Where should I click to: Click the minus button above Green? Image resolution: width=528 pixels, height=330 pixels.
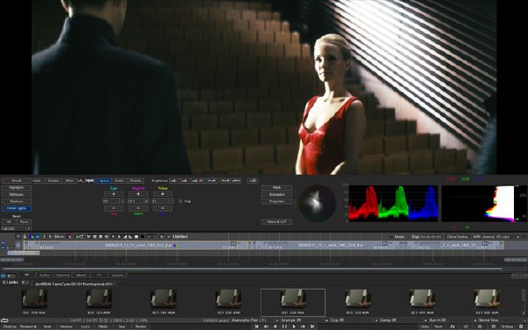pos(138,209)
